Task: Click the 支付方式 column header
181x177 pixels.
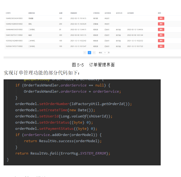Action: pyautogui.click(x=119, y=13)
